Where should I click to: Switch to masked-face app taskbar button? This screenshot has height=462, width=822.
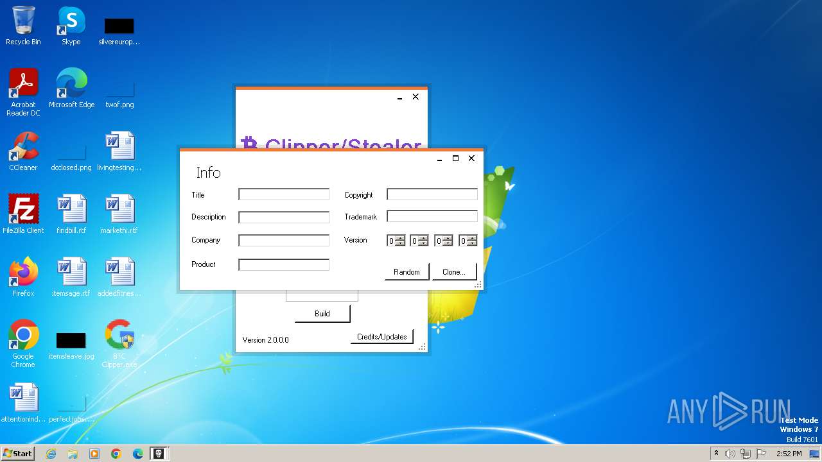click(158, 454)
